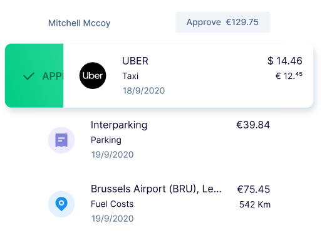This screenshot has width=322, height=235.
Task: Click the 542 Km distance value
Action: click(255, 204)
